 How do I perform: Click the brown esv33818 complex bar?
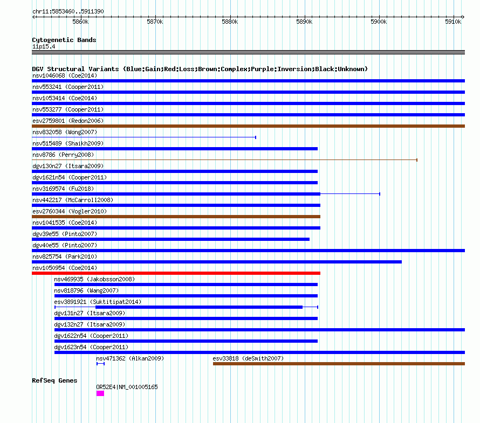(339, 364)
